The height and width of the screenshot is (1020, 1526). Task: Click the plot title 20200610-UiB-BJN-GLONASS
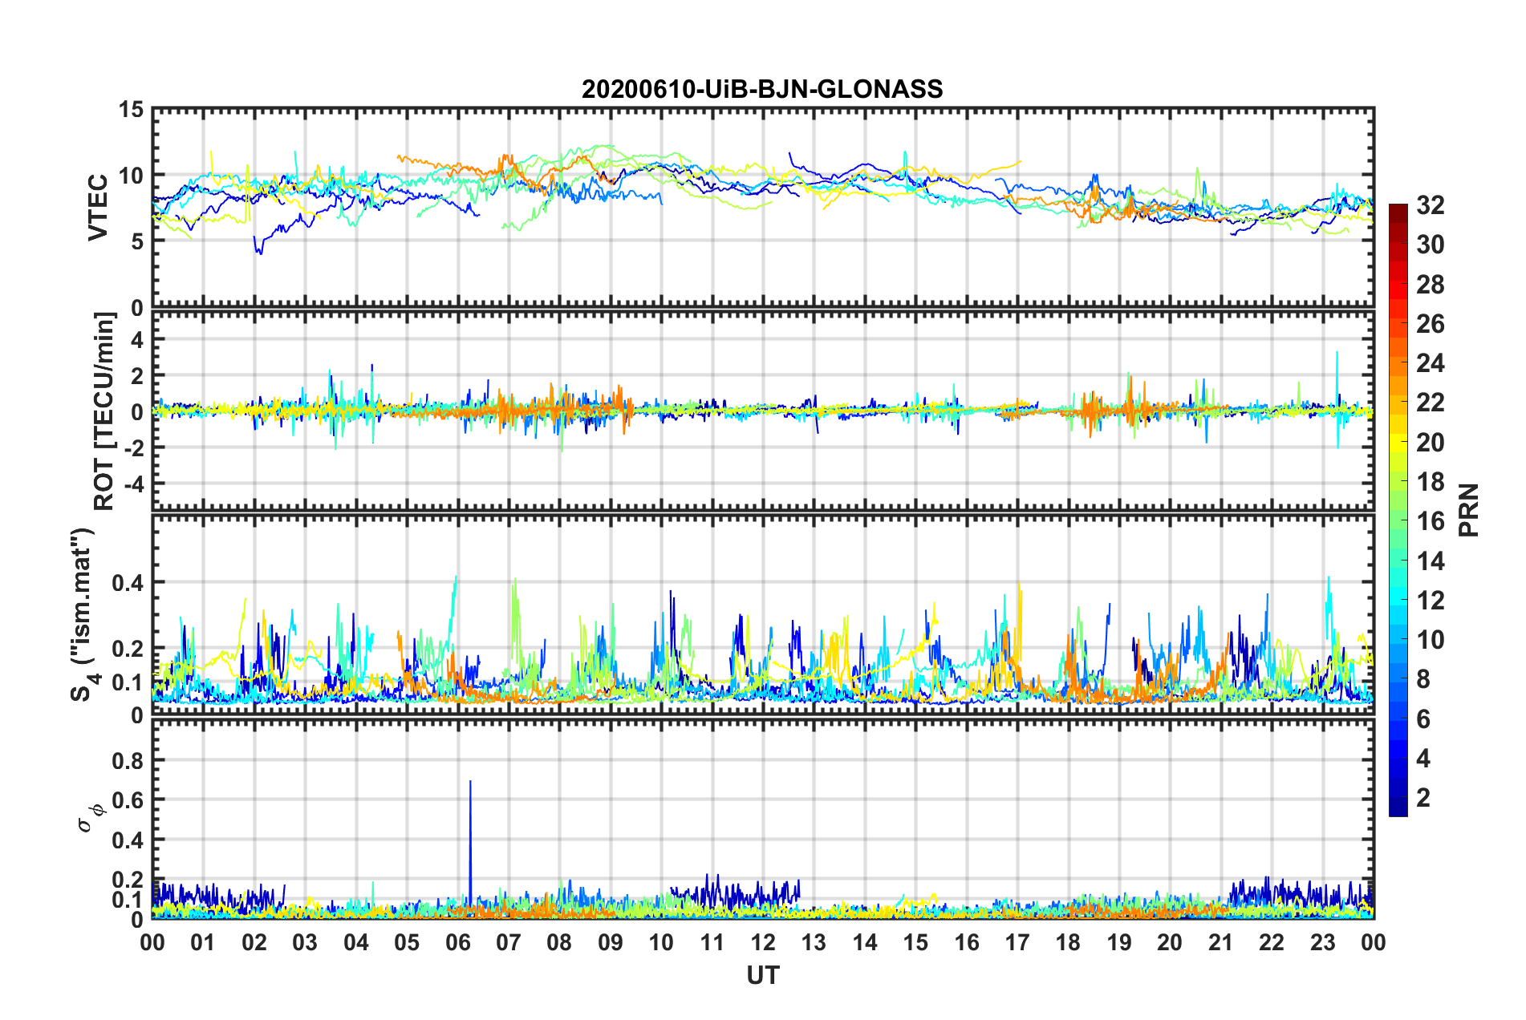762,89
